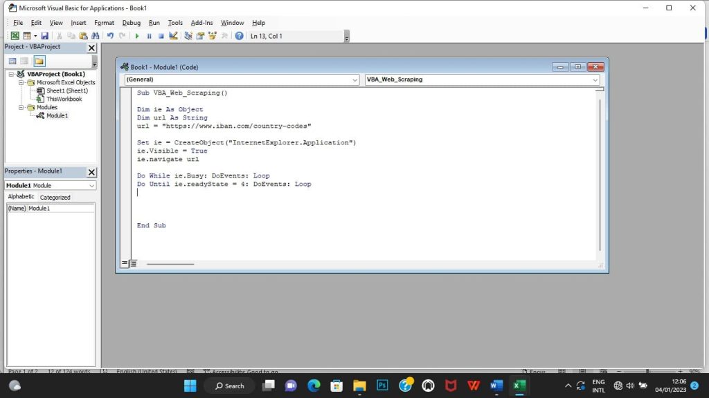709x398 pixels.
Task: Open Find with the binoculars icon
Action: tap(96, 36)
